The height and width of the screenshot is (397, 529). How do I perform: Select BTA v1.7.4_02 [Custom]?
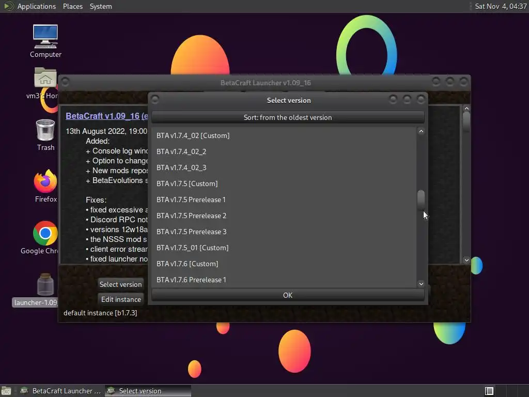284,135
